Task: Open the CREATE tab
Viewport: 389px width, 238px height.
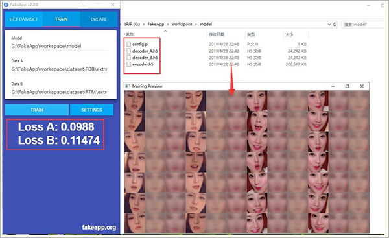Action: 99,19
